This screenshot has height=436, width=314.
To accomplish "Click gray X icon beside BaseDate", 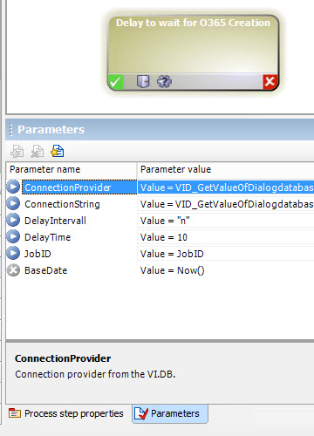I will 13,270.
